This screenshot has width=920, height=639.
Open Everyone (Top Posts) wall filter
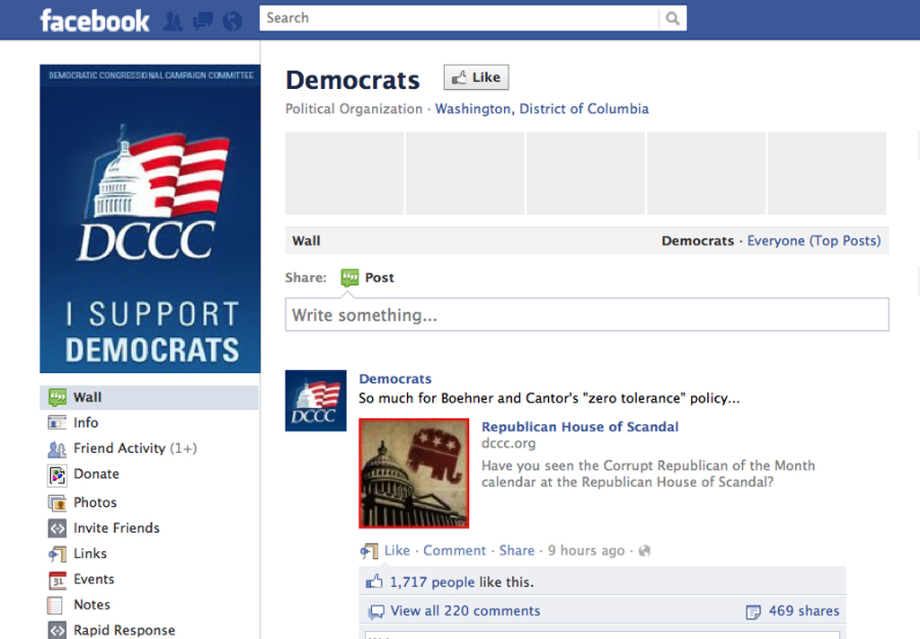coord(814,240)
